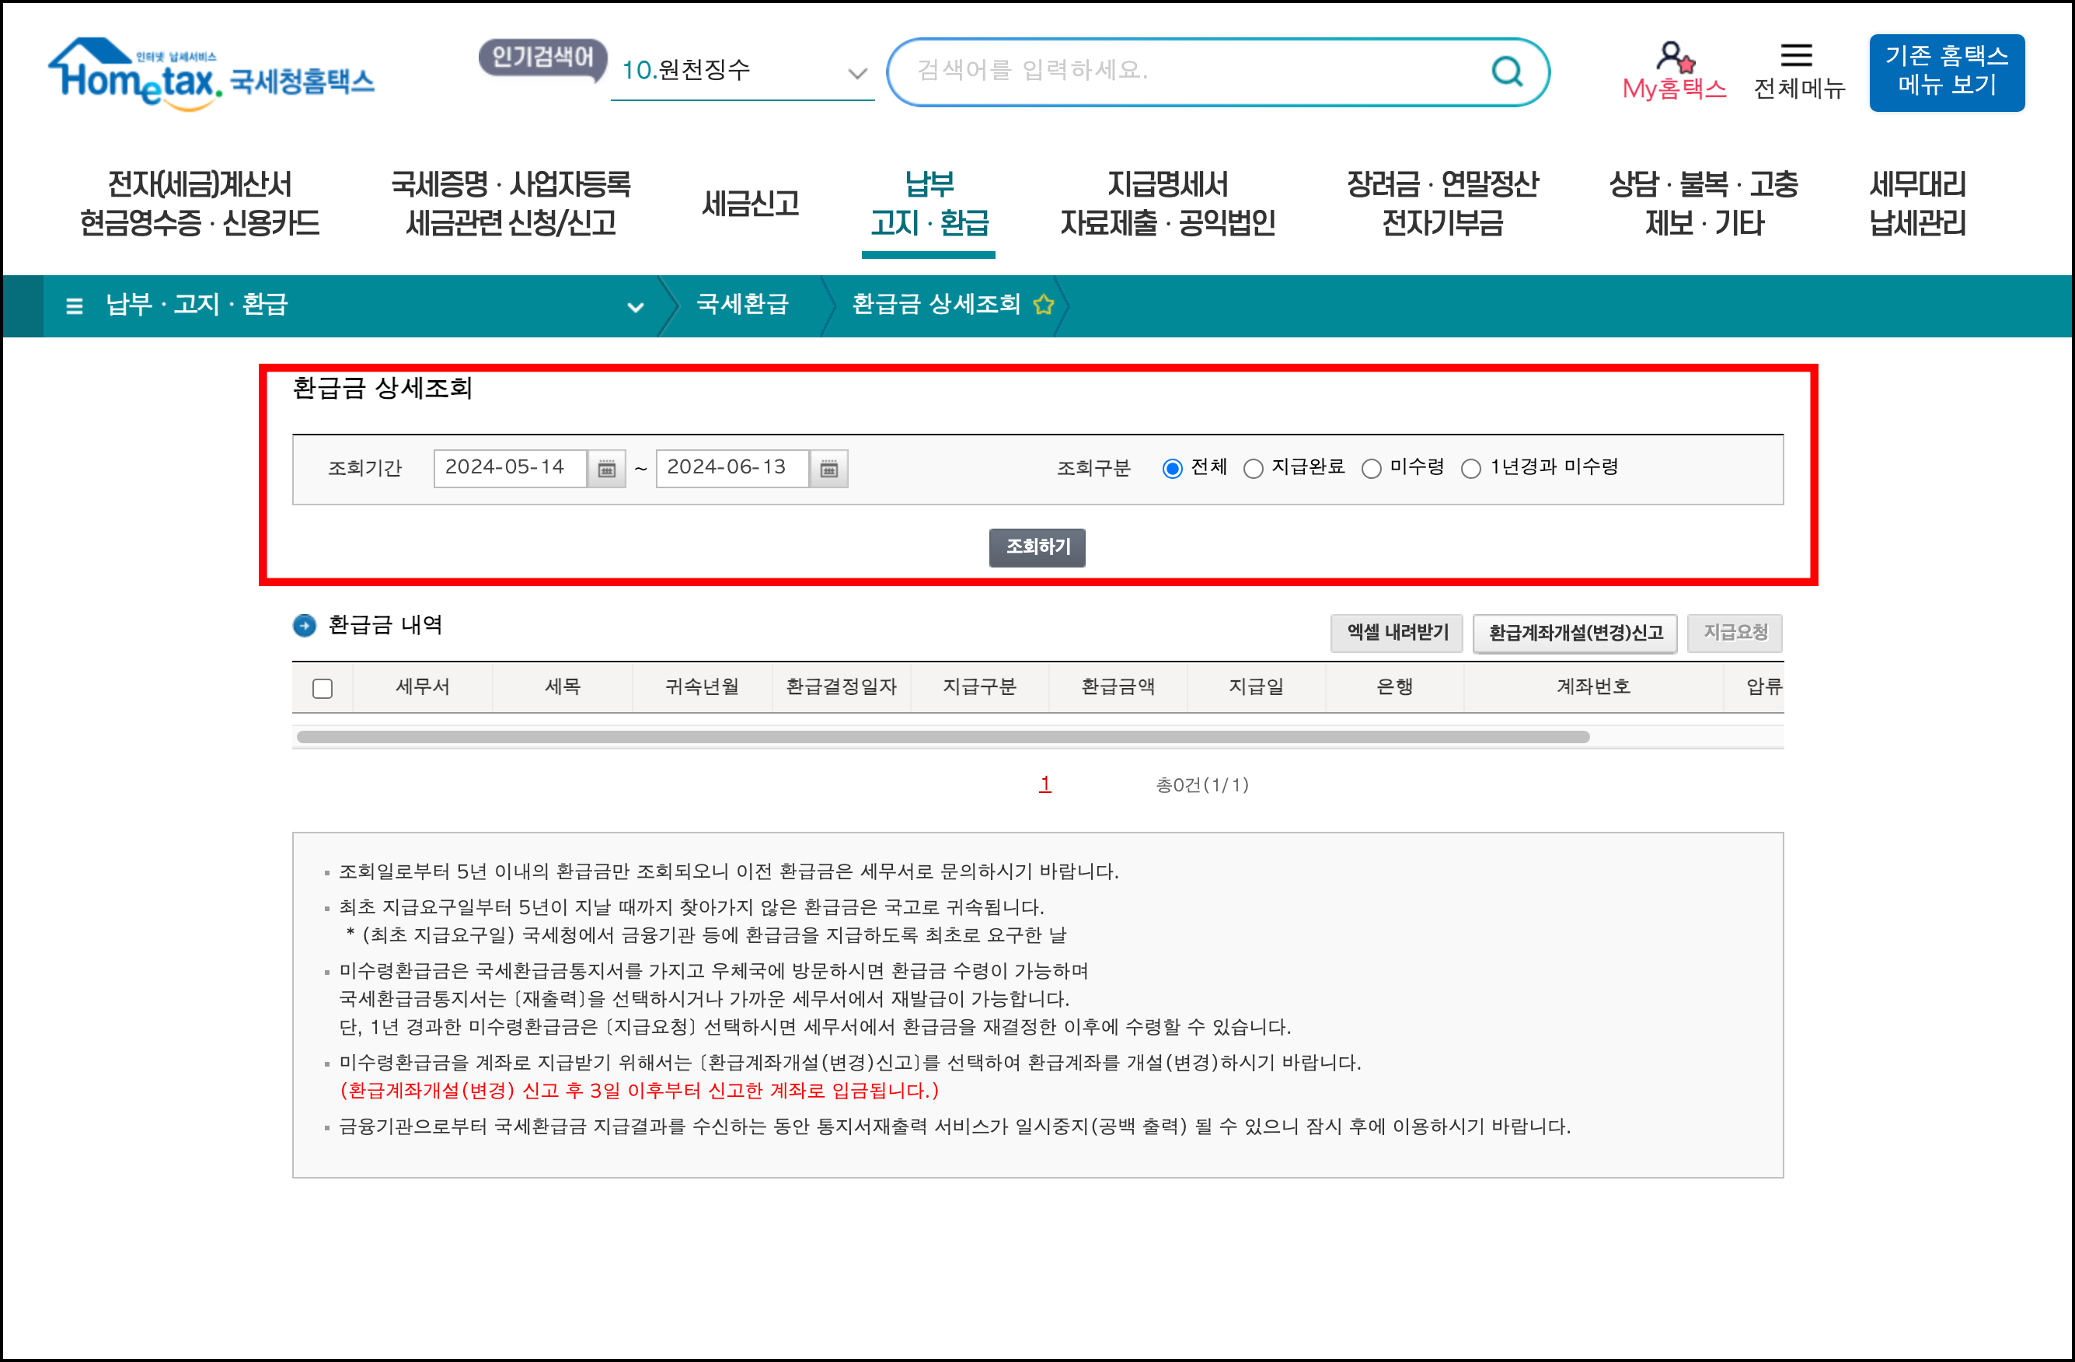Open start date calendar icon

coord(607,469)
